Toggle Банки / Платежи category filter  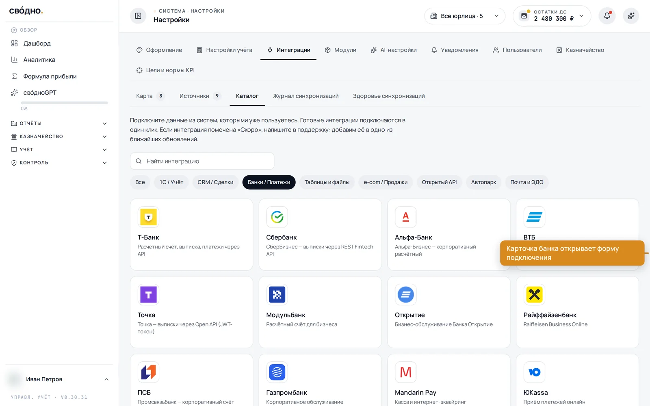(269, 182)
